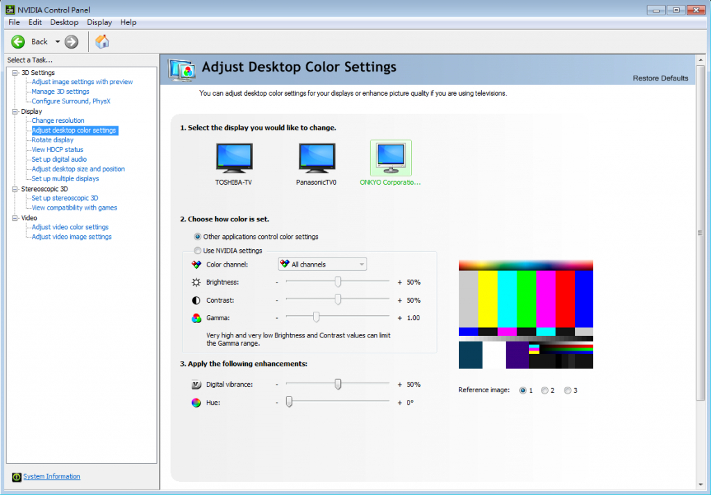Open Adjust desktop size and position

78,169
